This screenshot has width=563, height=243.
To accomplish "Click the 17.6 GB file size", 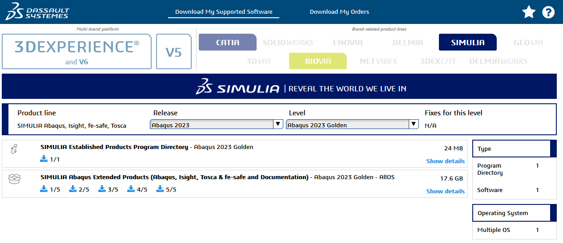I will pyautogui.click(x=451, y=179).
